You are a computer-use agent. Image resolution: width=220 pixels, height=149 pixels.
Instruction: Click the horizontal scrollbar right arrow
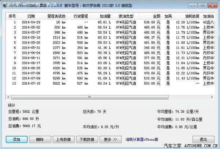(211, 98)
